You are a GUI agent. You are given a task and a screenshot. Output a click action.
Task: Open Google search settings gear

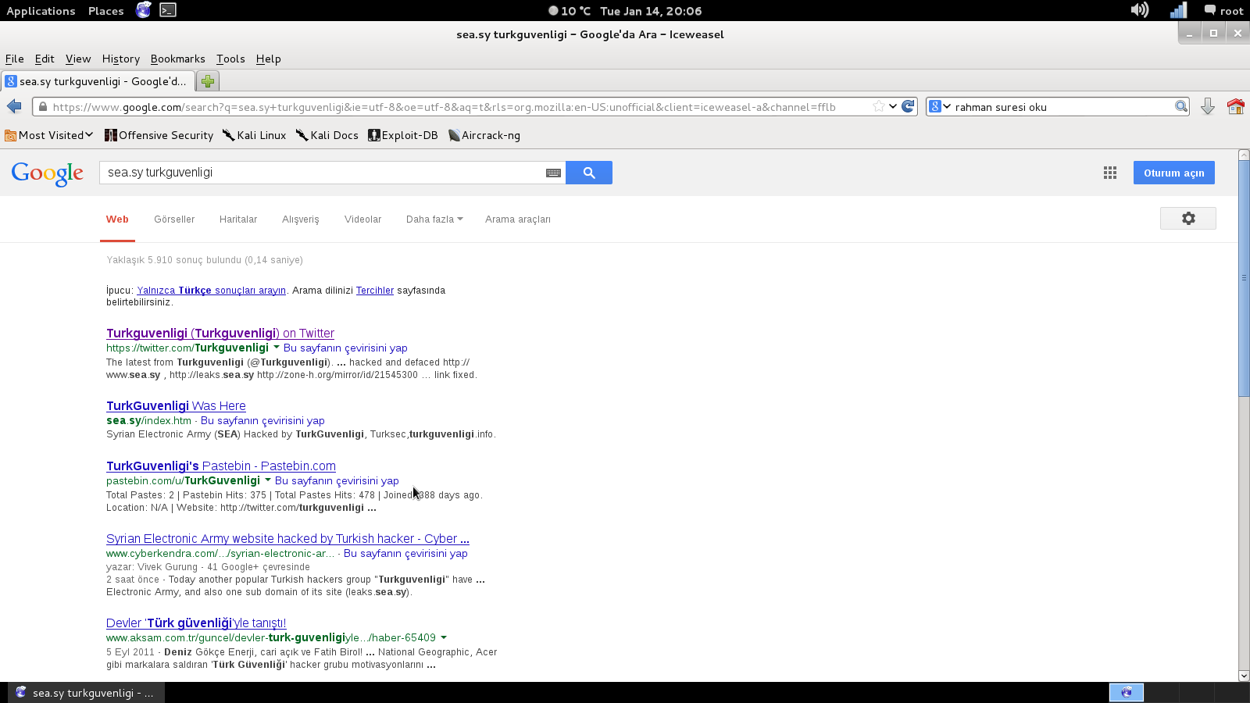pos(1188,219)
